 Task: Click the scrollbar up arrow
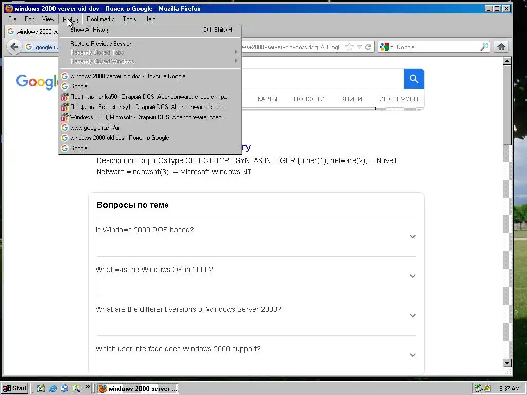pyautogui.click(x=507, y=61)
